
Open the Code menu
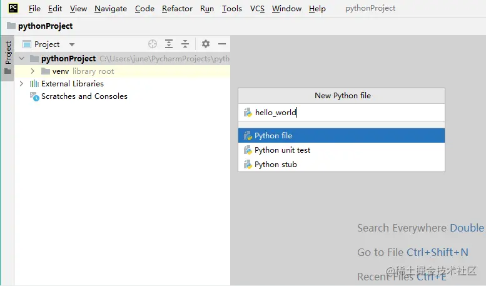point(144,9)
